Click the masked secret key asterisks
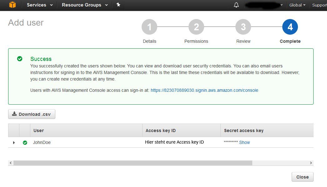327x187 pixels. tap(231, 142)
